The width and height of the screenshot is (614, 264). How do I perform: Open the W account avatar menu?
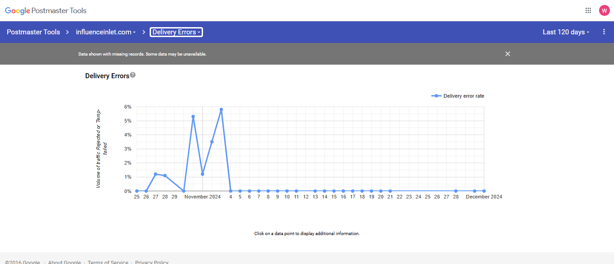click(x=604, y=10)
